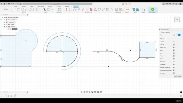This screenshot has width=183, height=103.
Task: Toggle Sketch Grid checkbox
Action: point(174,47)
